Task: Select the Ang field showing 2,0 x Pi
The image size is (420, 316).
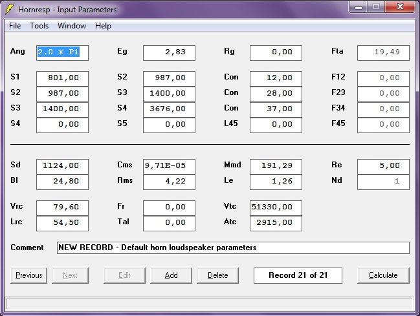Action: pos(62,52)
